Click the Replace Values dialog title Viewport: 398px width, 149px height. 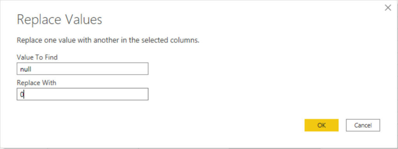click(x=59, y=19)
